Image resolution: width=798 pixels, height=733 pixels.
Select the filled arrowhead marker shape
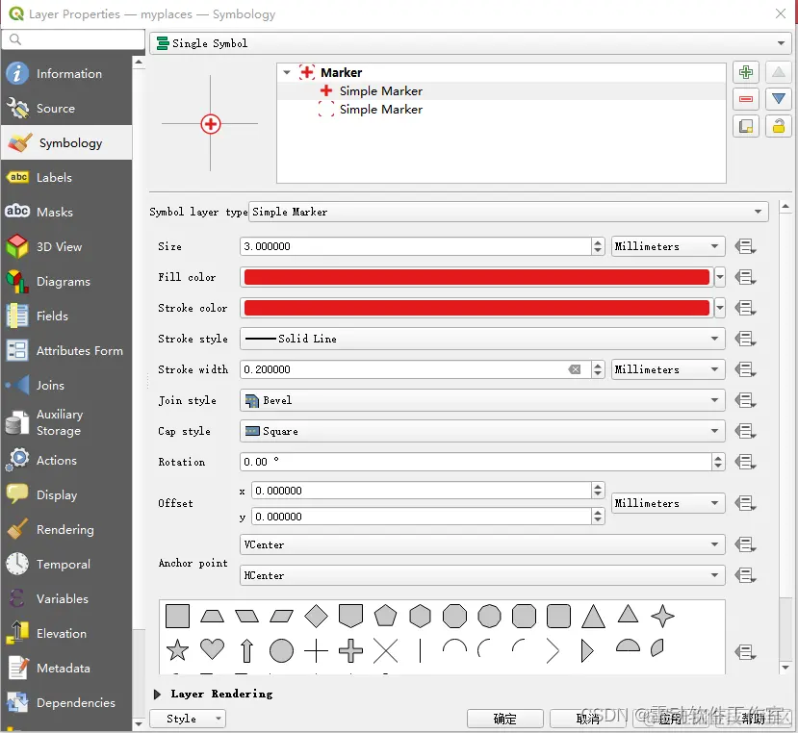click(587, 650)
